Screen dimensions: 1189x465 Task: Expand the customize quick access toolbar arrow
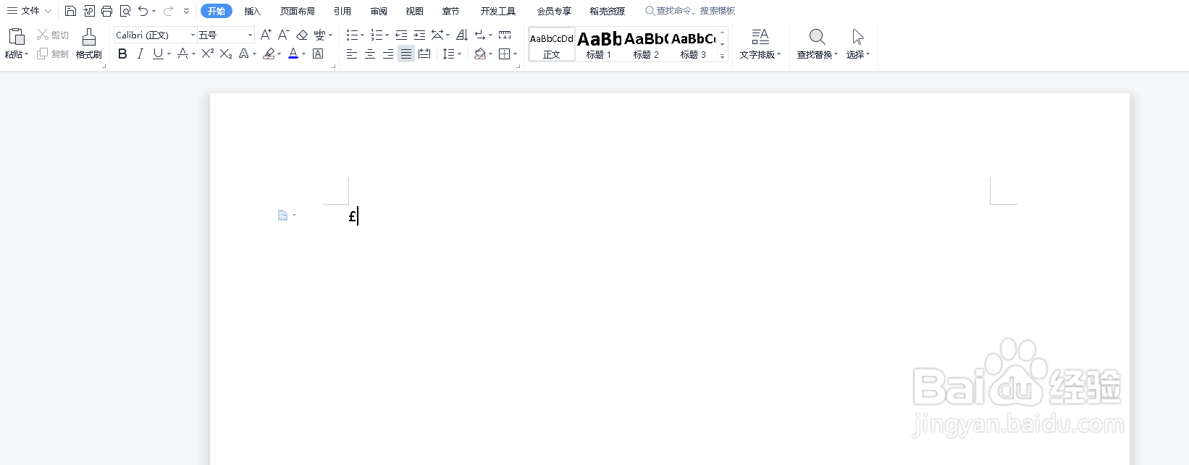click(x=186, y=11)
